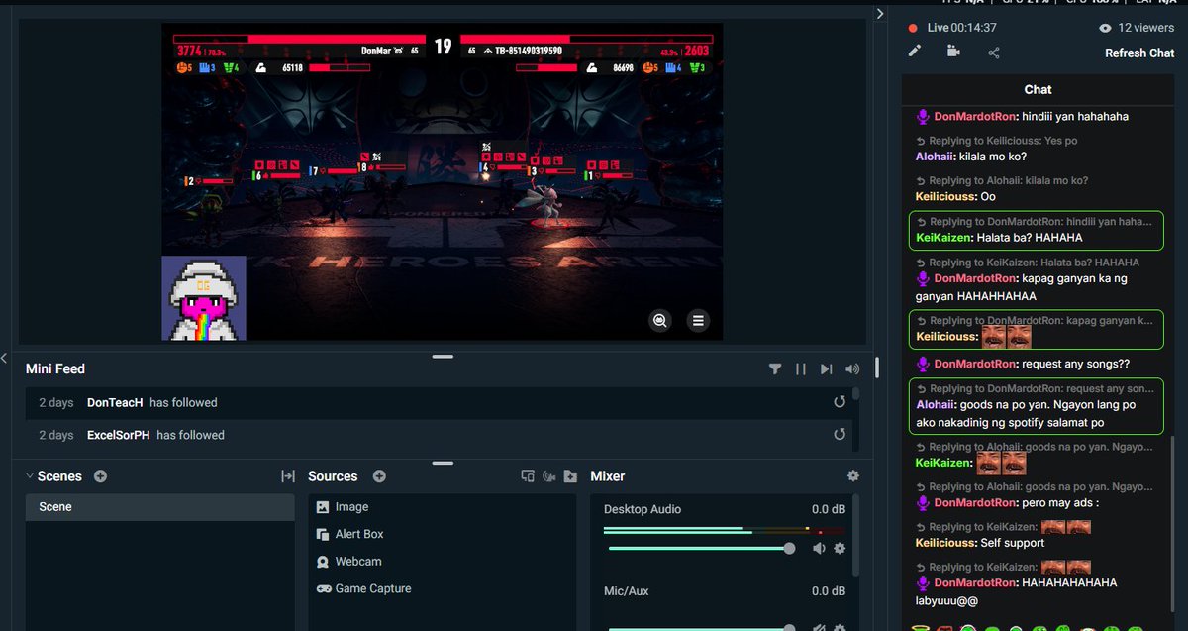Replay the DonTeacH follow alert
1188x631 pixels.
click(840, 402)
